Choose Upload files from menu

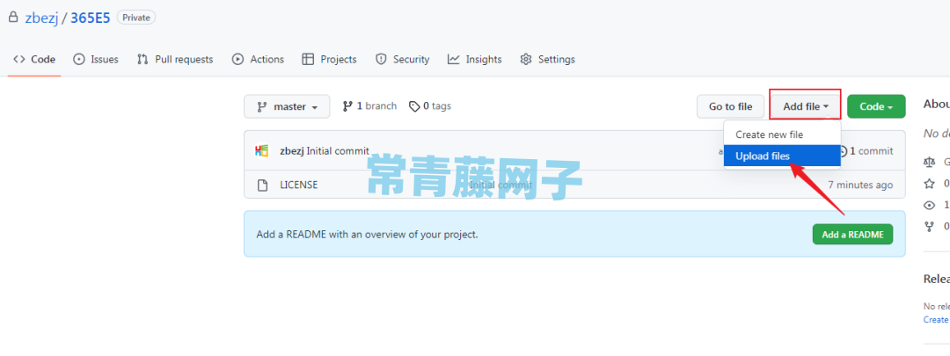782,156
